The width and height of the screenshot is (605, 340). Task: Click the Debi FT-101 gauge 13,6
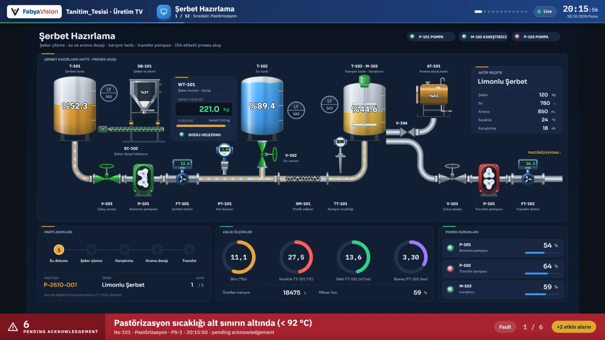tap(354, 257)
